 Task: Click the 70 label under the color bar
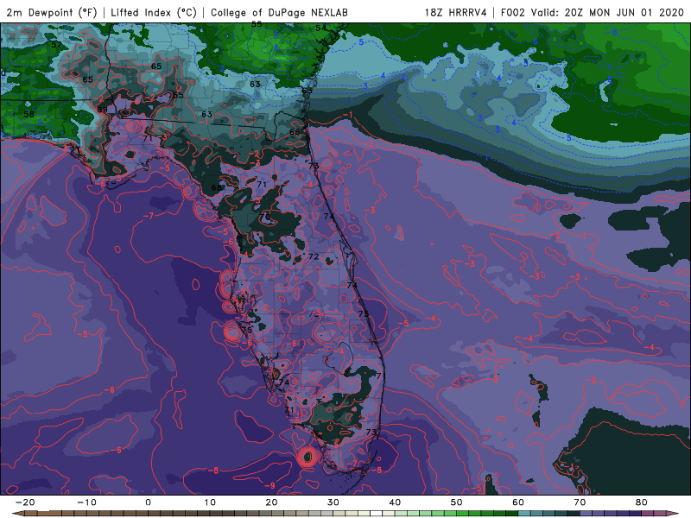click(580, 502)
